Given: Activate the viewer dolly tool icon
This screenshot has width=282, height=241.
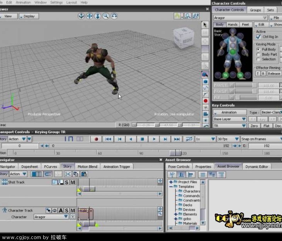Looking at the screenshot, I should click(98, 16).
